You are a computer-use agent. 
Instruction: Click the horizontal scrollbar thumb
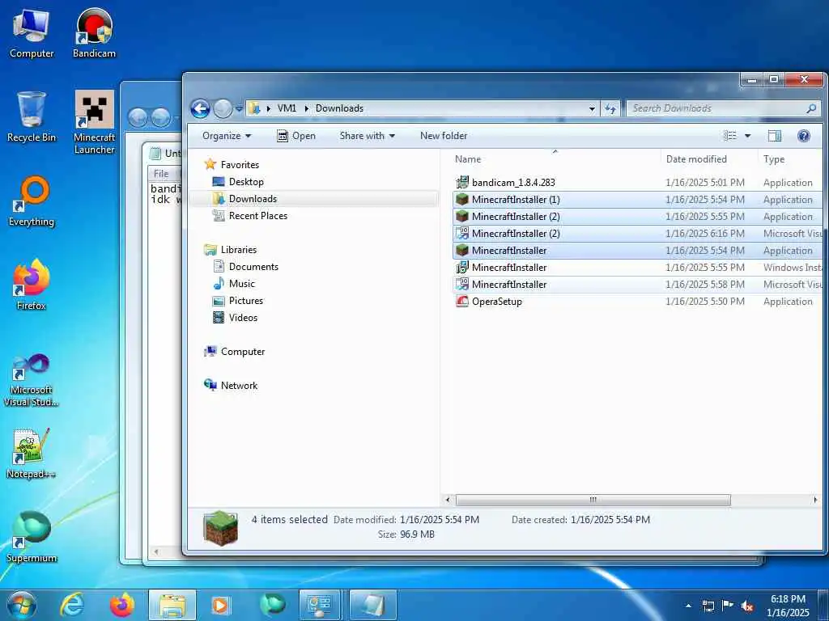[593, 500]
